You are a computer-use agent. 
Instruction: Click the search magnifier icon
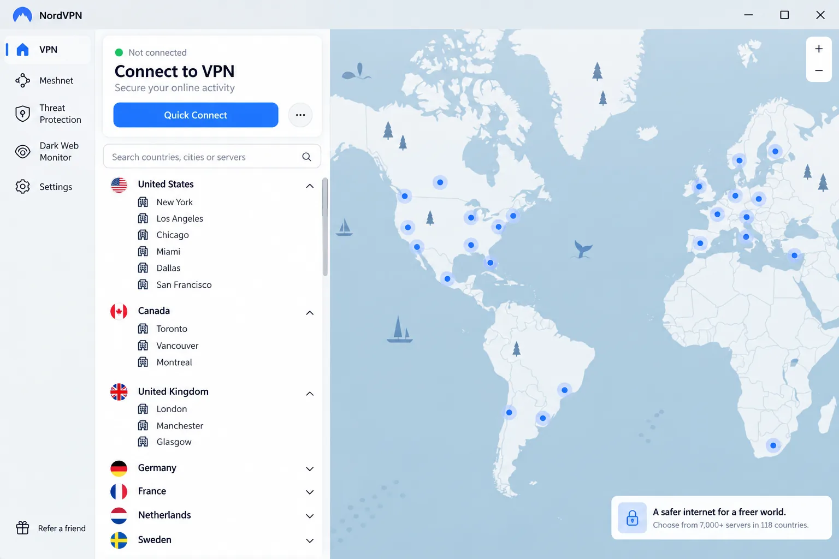(x=306, y=157)
